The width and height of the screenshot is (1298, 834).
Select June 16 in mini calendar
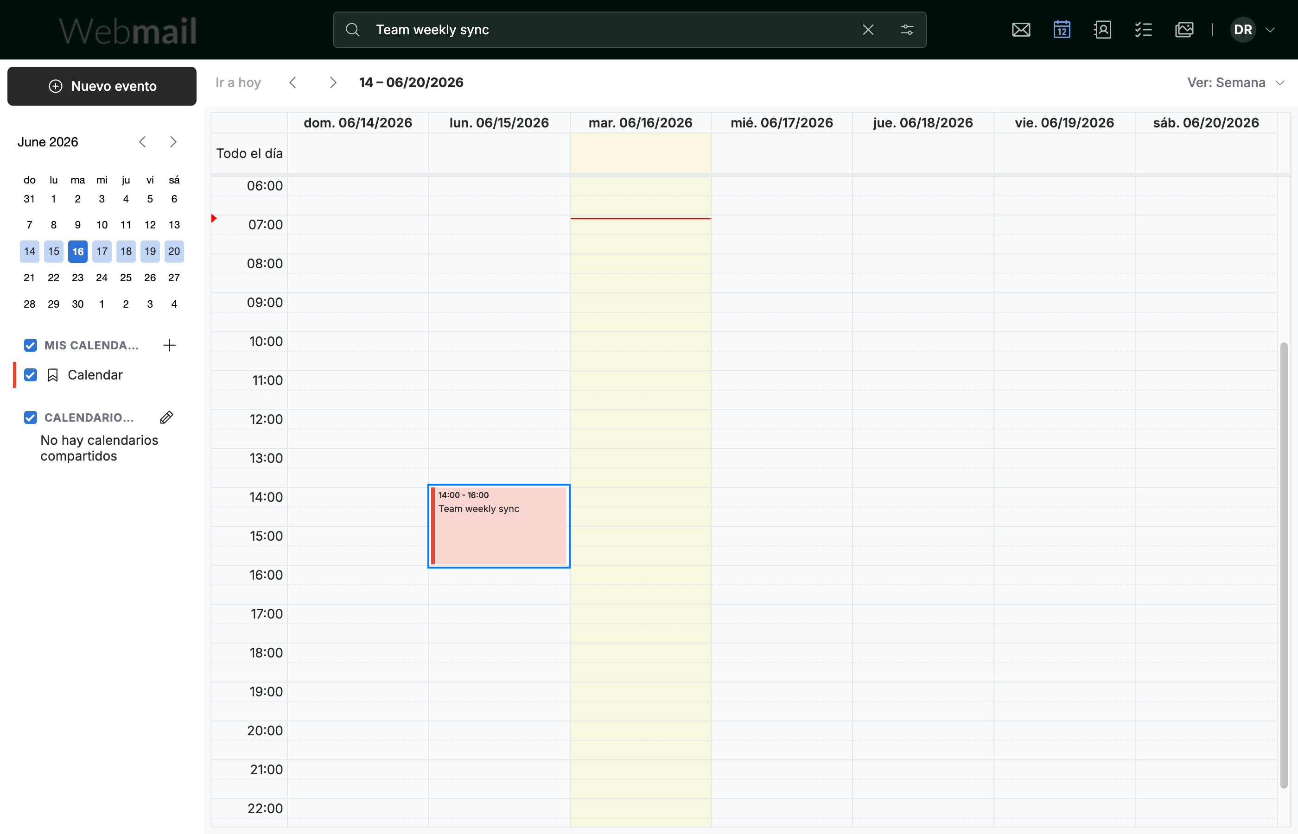tap(77, 251)
